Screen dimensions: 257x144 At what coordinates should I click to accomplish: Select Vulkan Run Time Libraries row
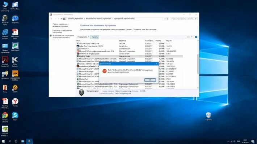click(x=130, y=46)
